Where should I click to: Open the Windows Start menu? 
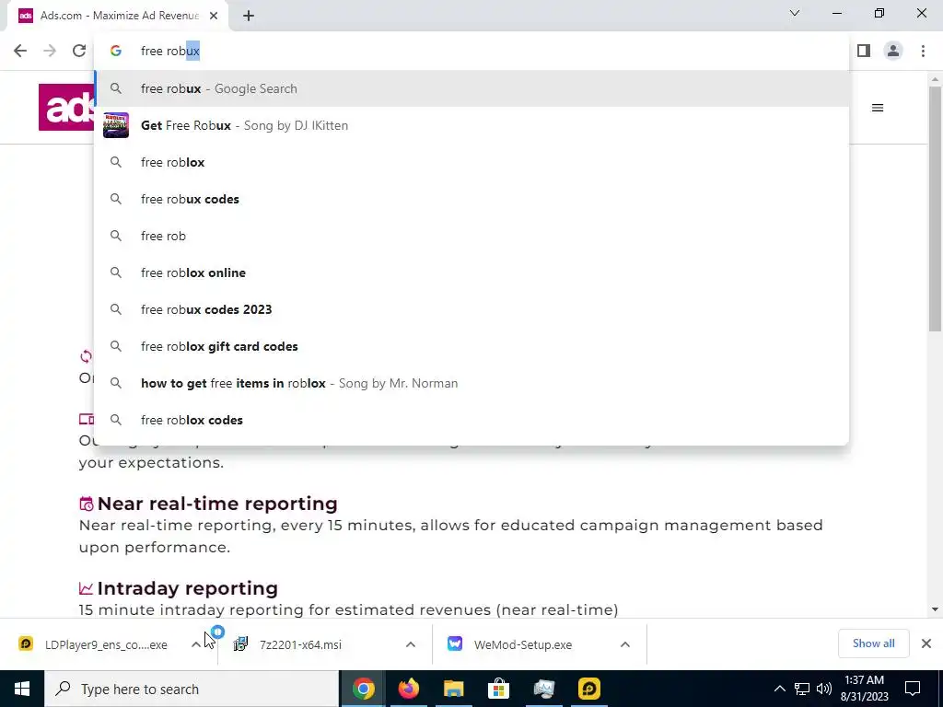point(22,689)
